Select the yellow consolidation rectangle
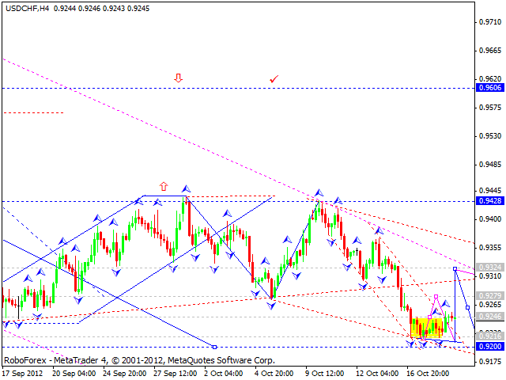The height and width of the screenshot is (380, 506). pyautogui.click(x=427, y=327)
